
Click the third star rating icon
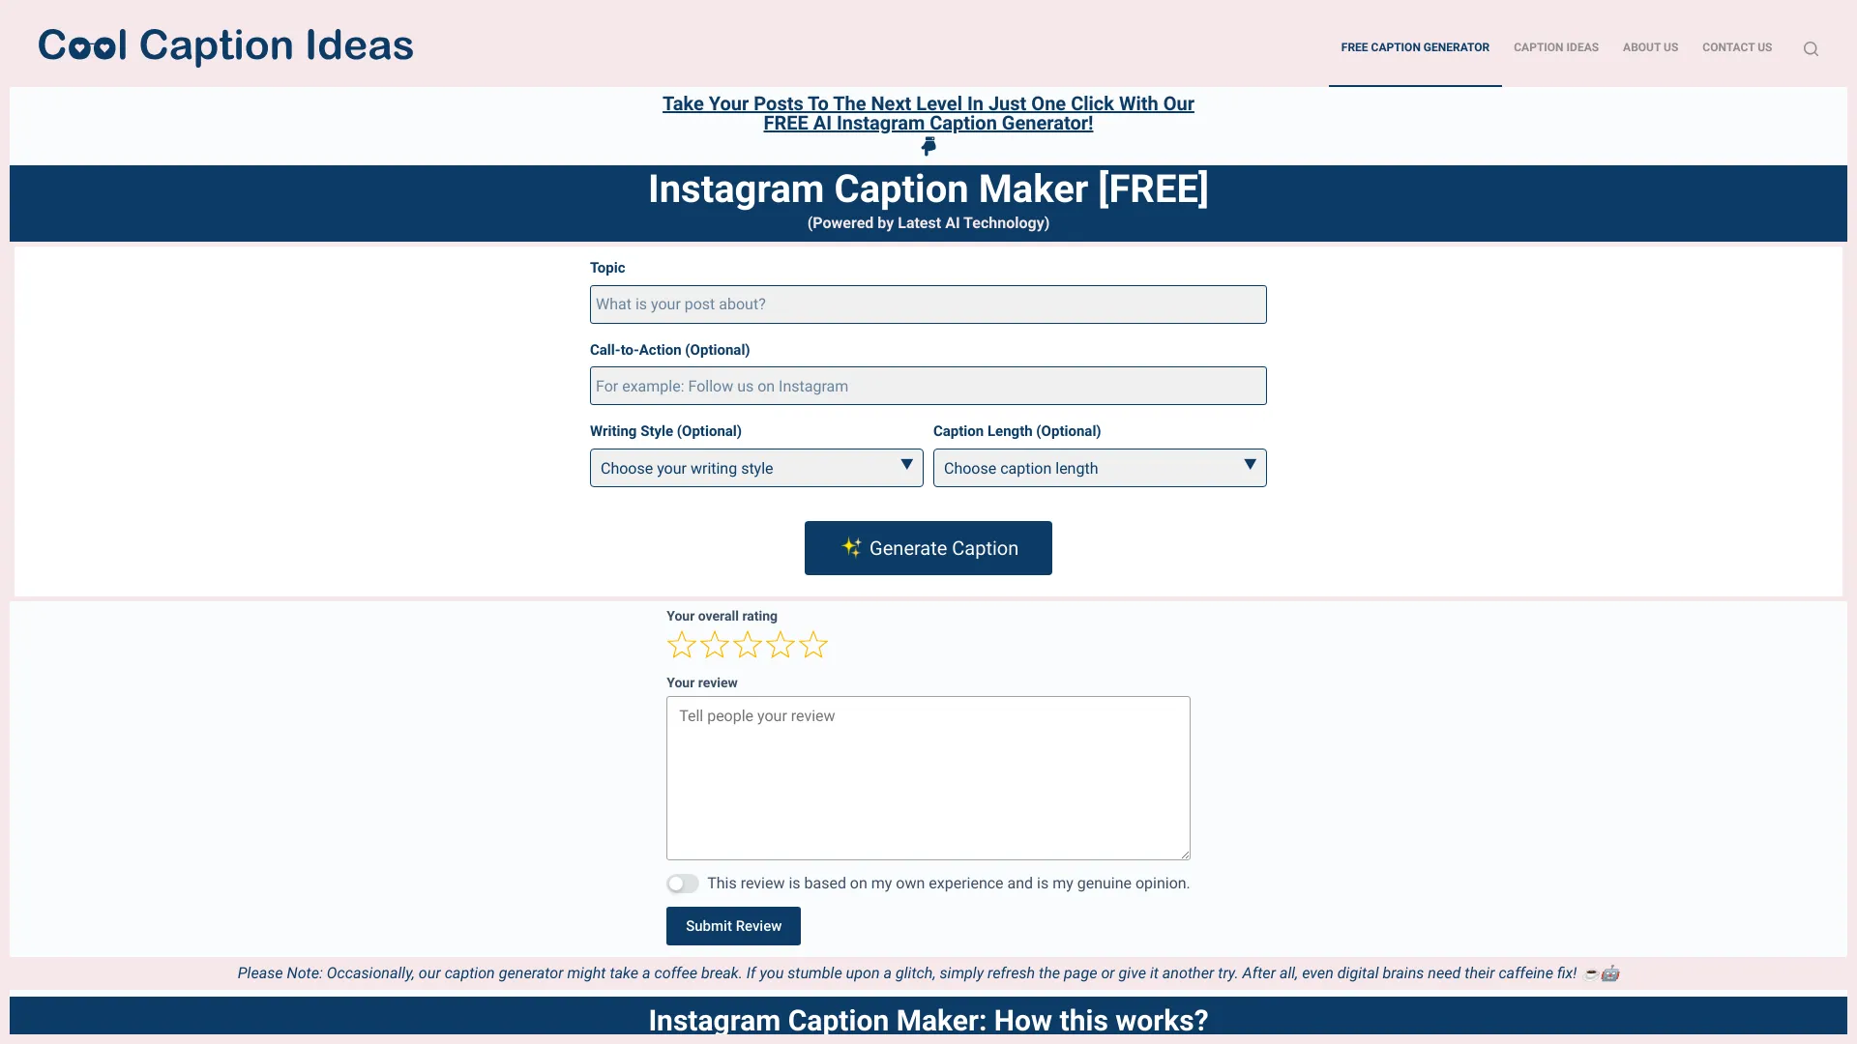click(x=746, y=645)
